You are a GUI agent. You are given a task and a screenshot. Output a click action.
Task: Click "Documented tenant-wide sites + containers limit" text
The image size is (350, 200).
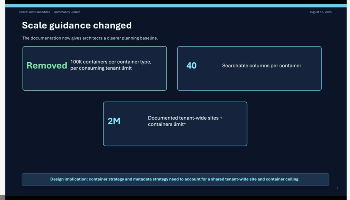185,121
